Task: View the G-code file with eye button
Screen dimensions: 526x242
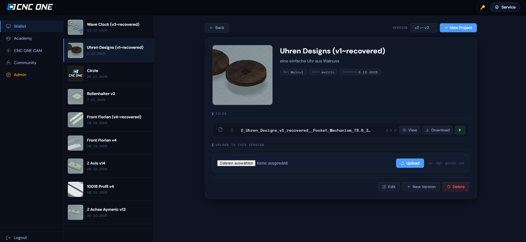Action: pyautogui.click(x=410, y=130)
